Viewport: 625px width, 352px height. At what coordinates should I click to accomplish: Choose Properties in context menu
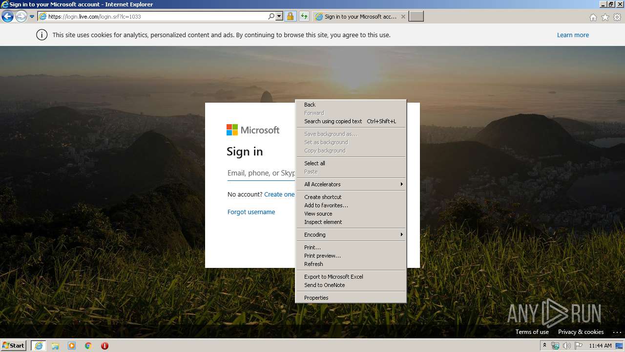point(351,298)
